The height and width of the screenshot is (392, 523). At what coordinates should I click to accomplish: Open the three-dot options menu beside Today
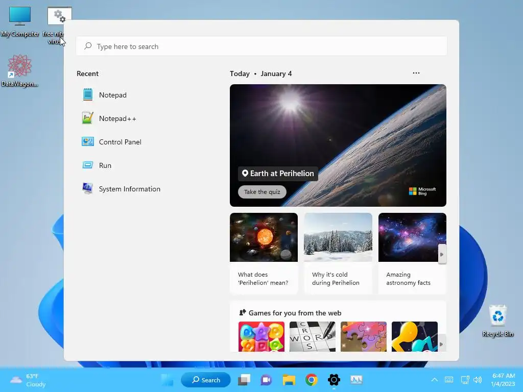pyautogui.click(x=416, y=73)
